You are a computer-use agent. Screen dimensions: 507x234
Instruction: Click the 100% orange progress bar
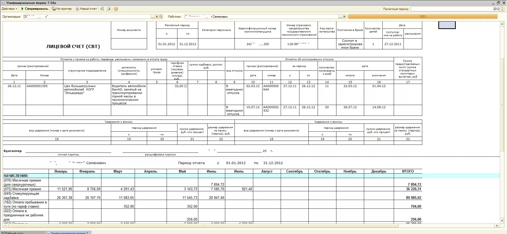(422, 16)
